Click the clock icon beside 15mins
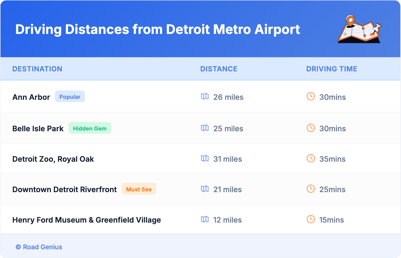The height and width of the screenshot is (258, 401). pyautogui.click(x=311, y=219)
